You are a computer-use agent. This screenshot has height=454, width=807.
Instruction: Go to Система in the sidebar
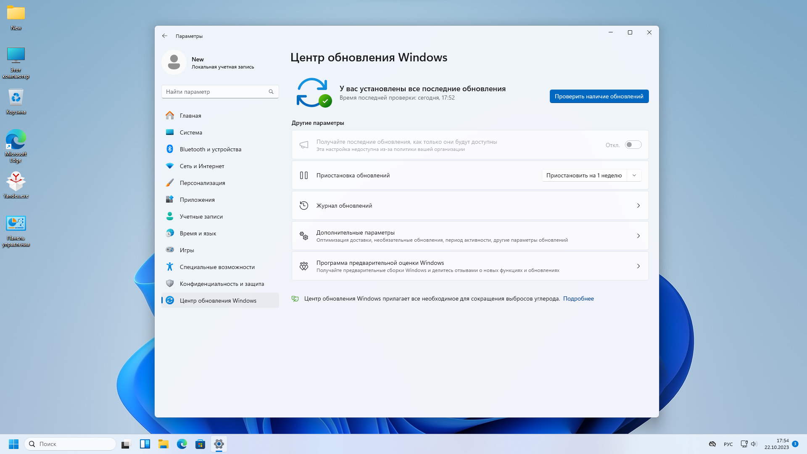click(x=191, y=132)
